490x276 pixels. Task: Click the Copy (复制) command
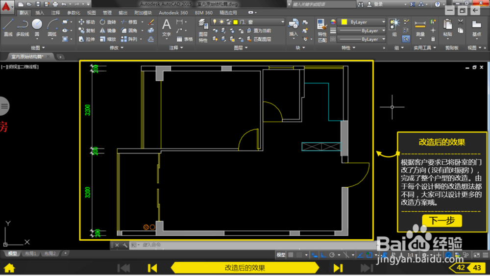point(87,30)
